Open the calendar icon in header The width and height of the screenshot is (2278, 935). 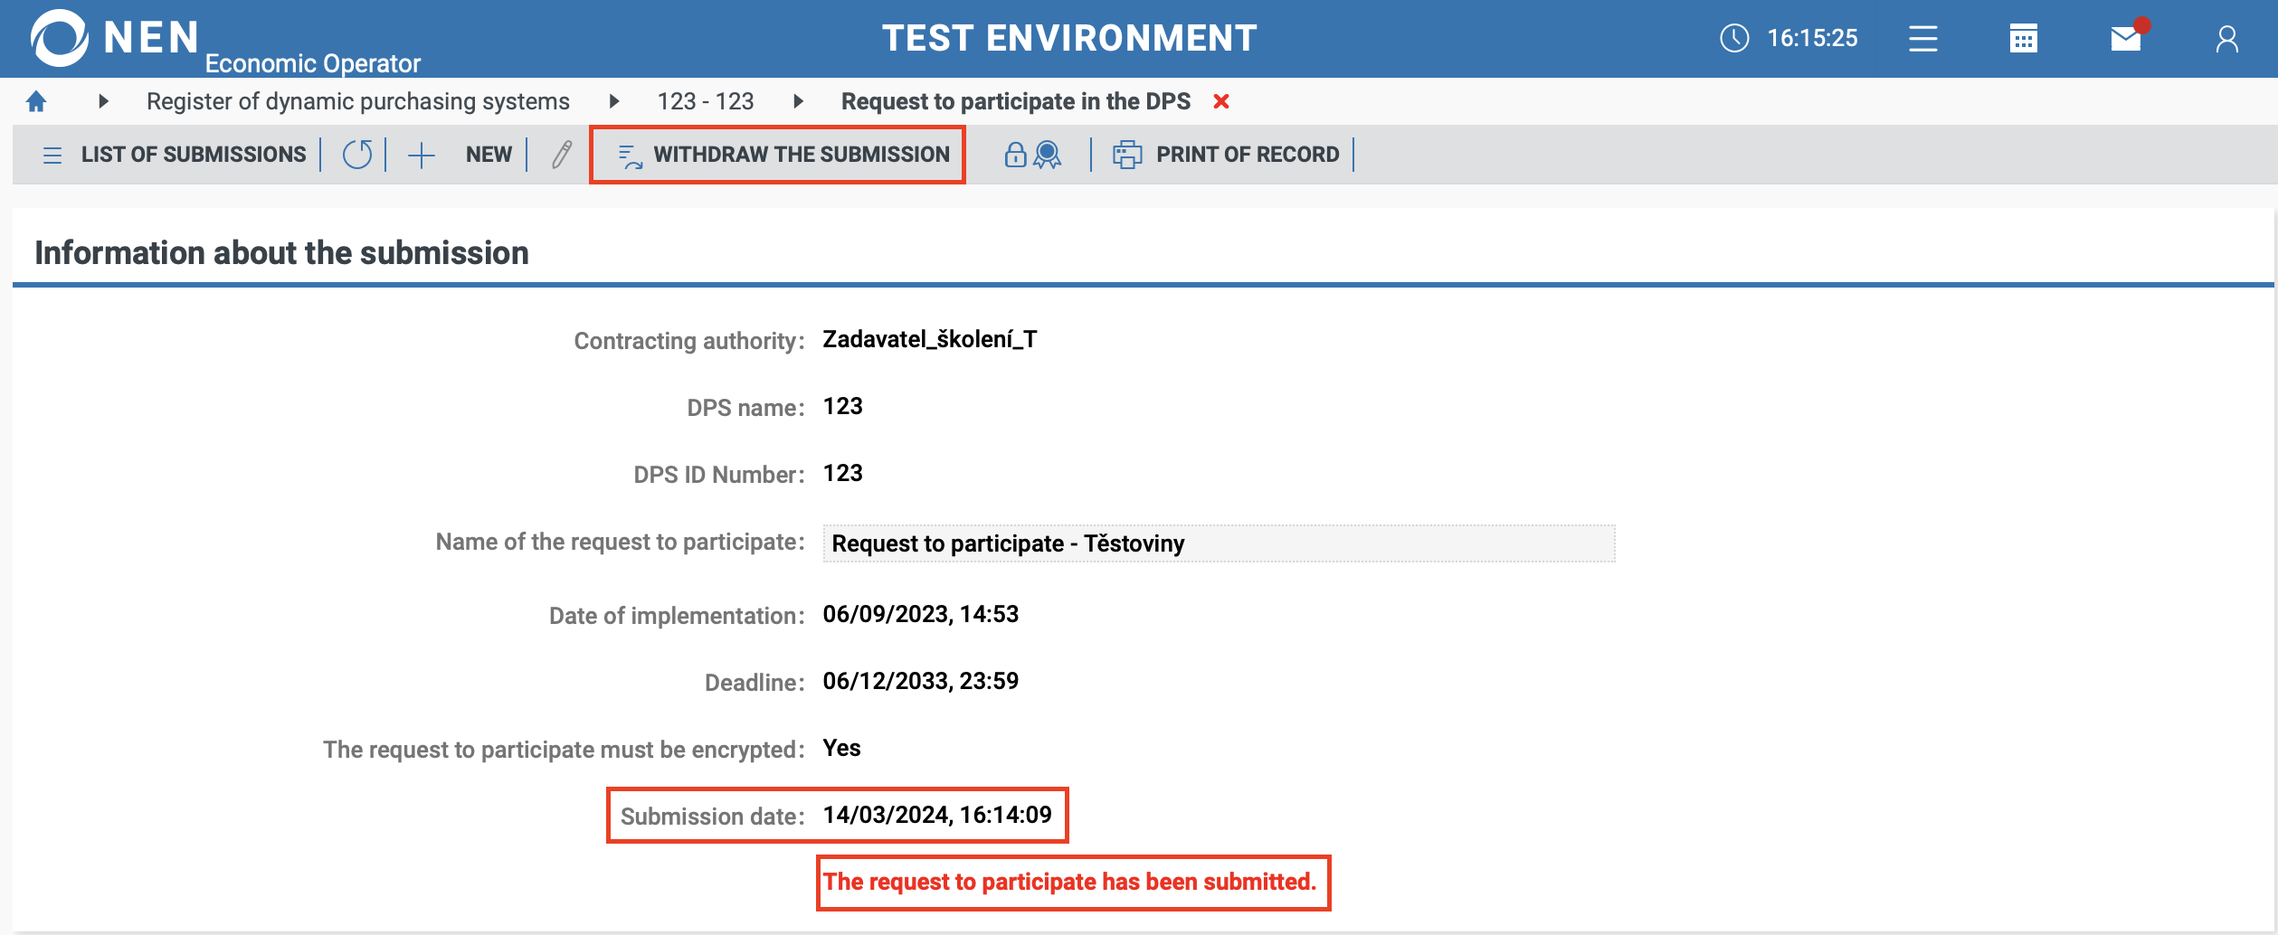coord(2023,39)
